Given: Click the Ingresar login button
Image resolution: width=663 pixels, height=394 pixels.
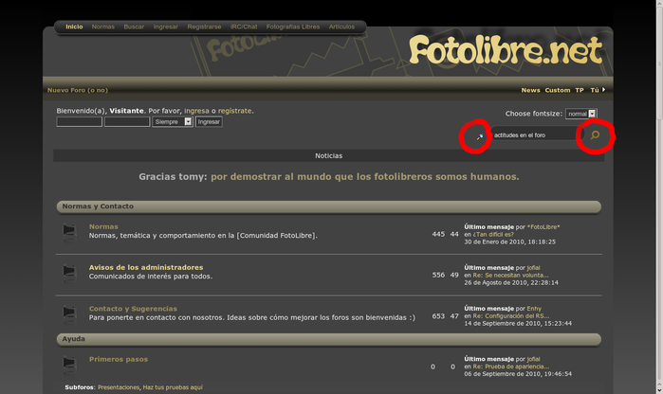Looking at the screenshot, I should click(x=209, y=121).
